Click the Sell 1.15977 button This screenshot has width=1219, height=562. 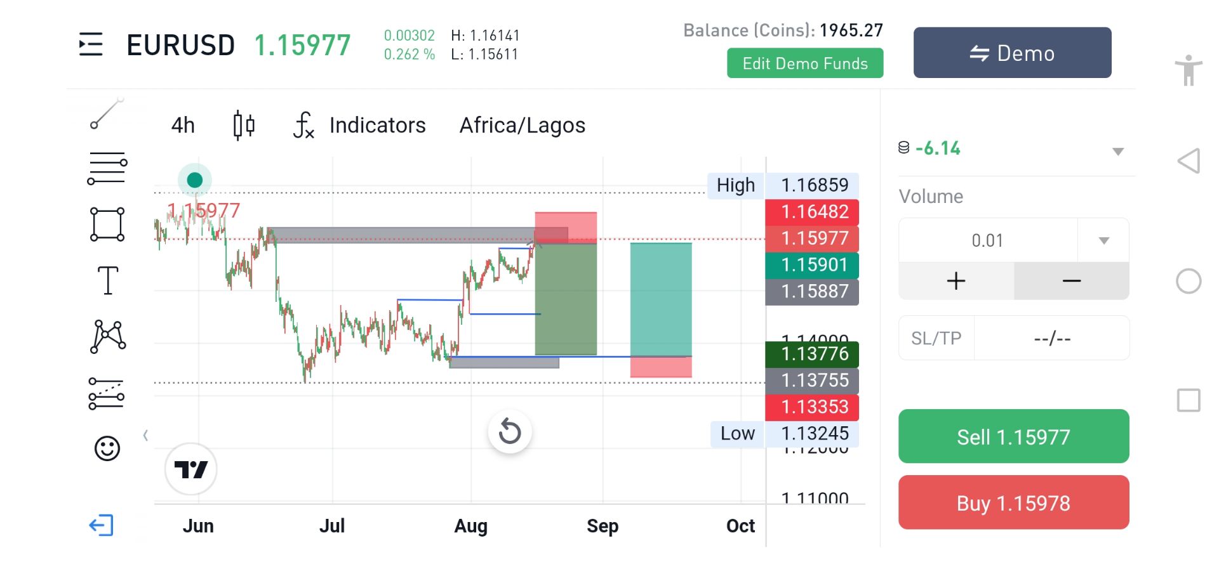1013,436
